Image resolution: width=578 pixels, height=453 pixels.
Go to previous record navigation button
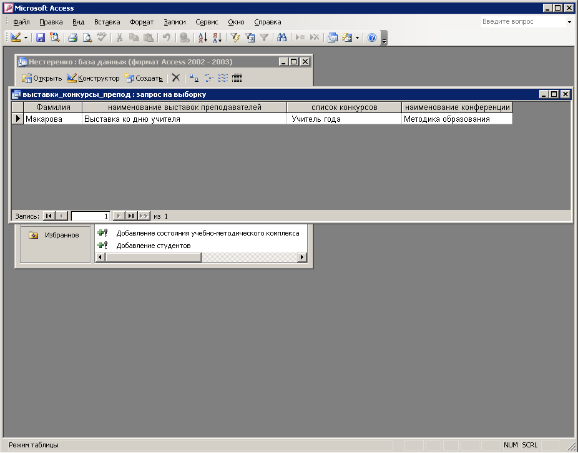62,216
